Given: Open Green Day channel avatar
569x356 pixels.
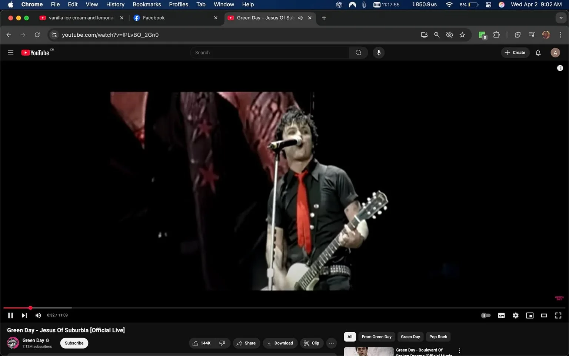Looking at the screenshot, I should (13, 343).
